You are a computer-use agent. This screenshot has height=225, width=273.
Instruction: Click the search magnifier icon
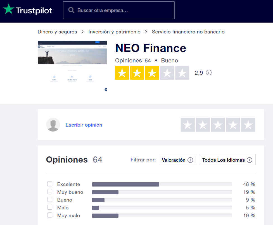coord(71,10)
